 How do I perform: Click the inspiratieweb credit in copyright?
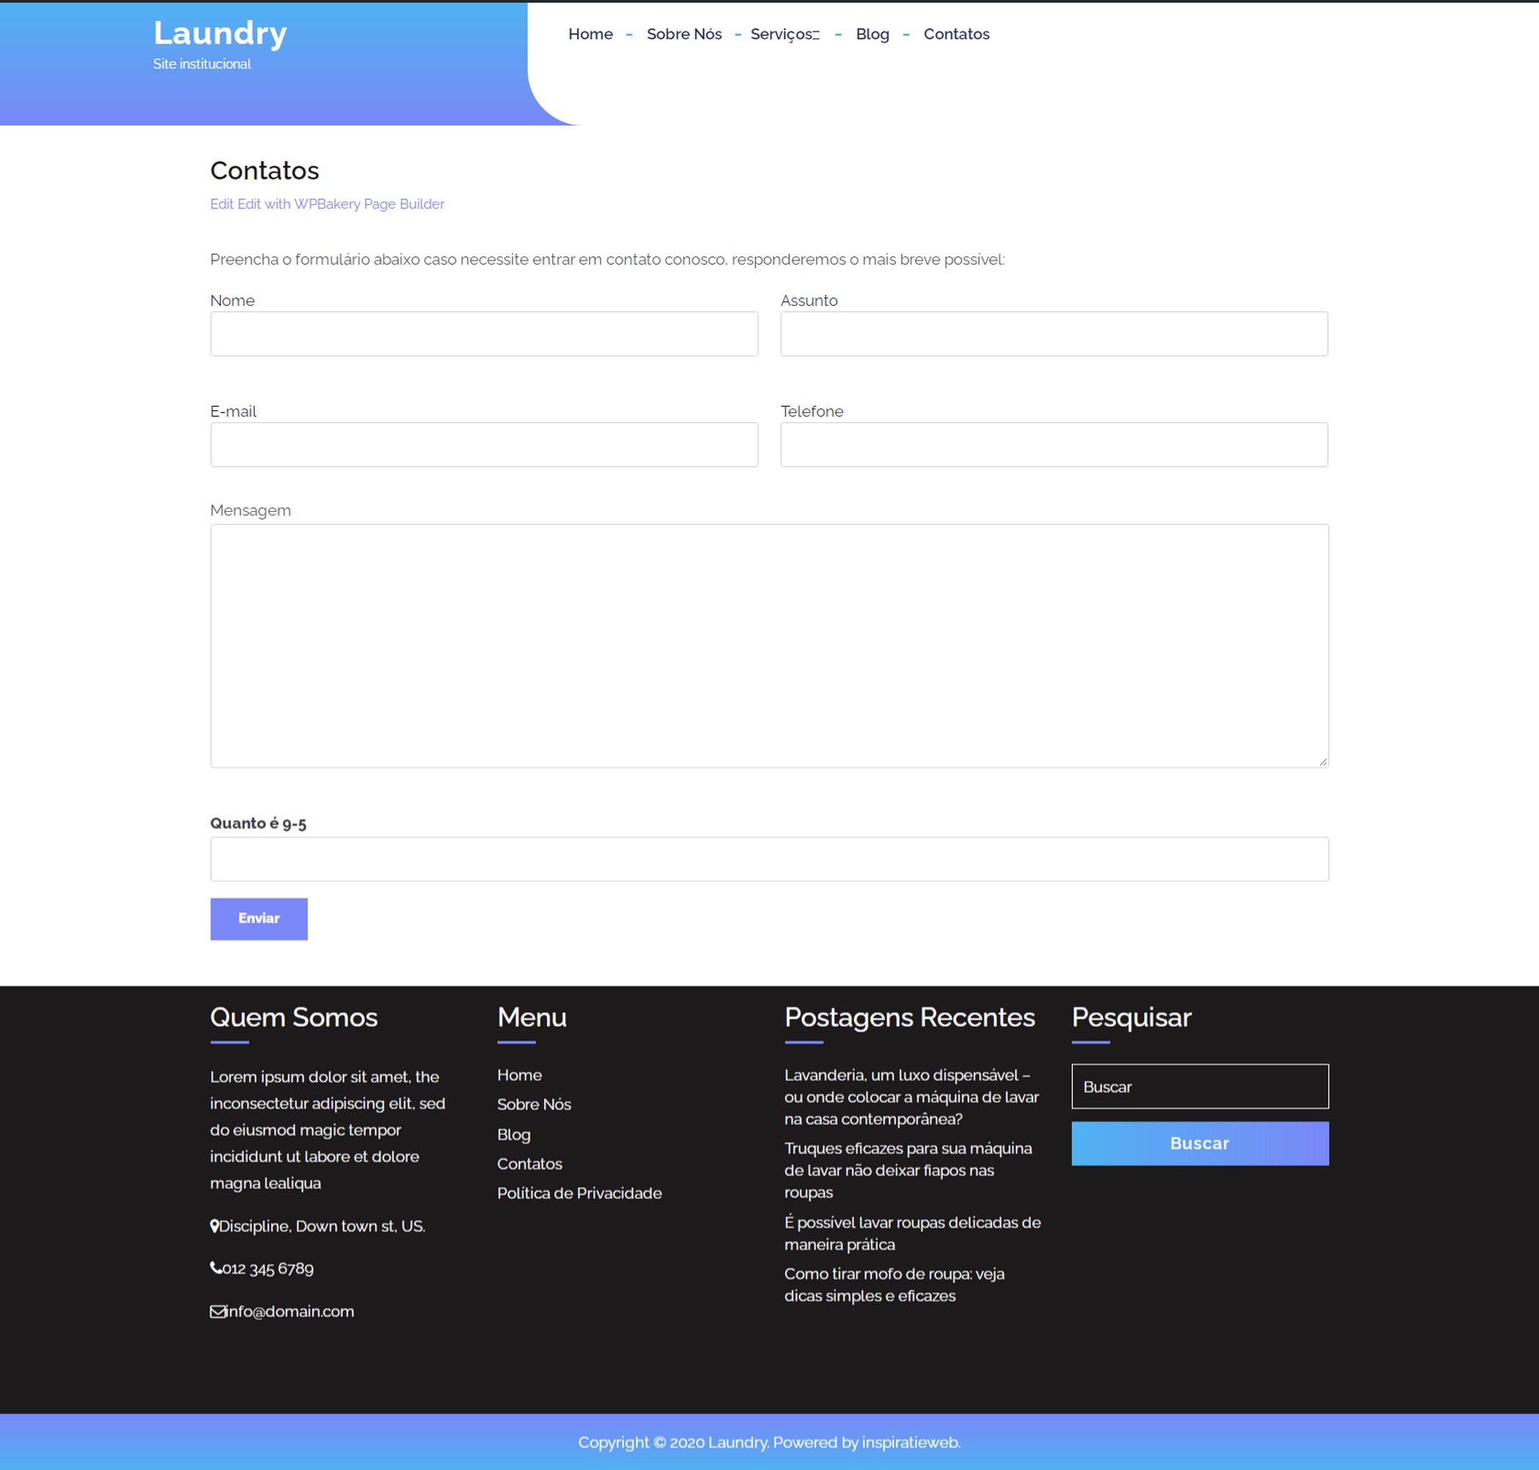coord(909,1443)
